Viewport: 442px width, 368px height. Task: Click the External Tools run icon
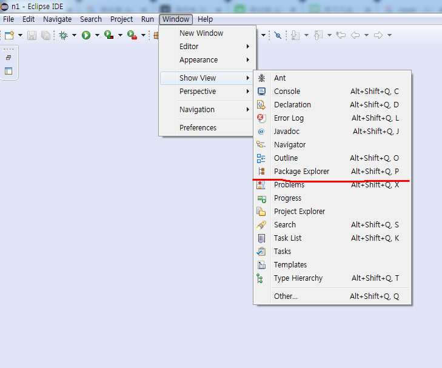tap(132, 35)
